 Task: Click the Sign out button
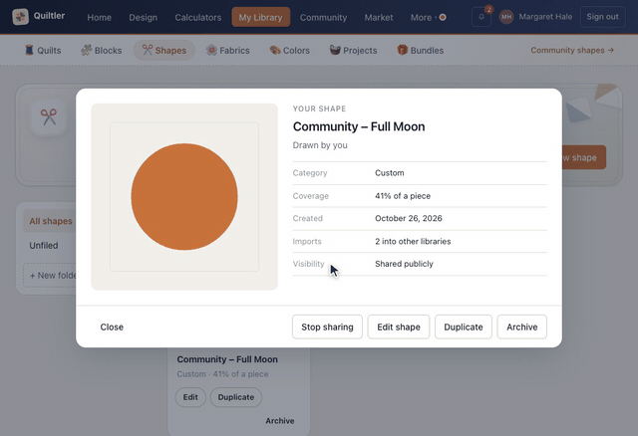pyautogui.click(x=602, y=17)
